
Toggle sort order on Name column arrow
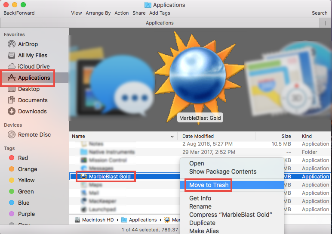(172, 137)
